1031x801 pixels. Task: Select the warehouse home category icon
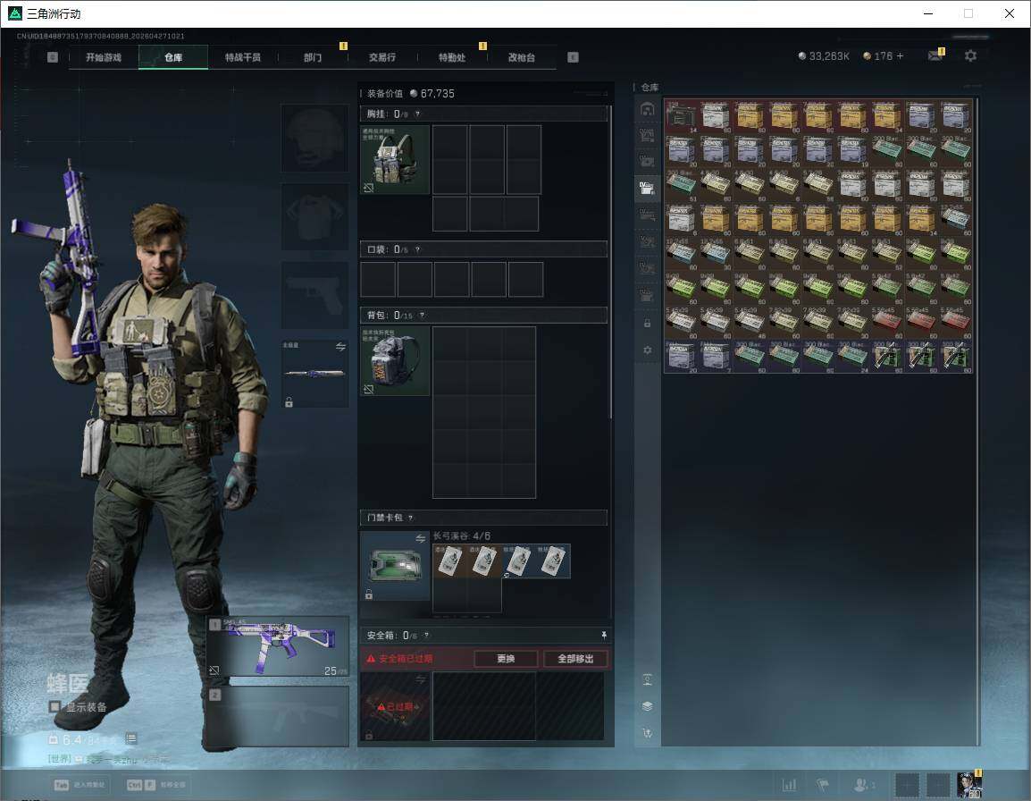[x=647, y=109]
